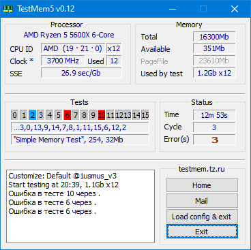Select test box 7
This screenshot has height=250, width=251.
[x=76, y=115]
